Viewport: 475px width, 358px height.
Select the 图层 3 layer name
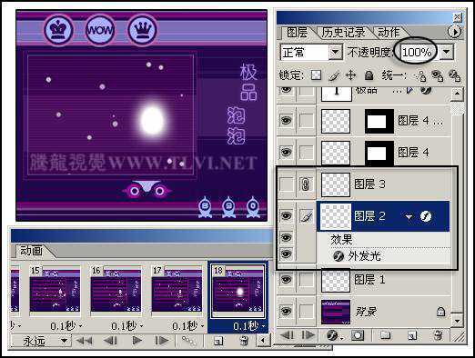[370, 184]
